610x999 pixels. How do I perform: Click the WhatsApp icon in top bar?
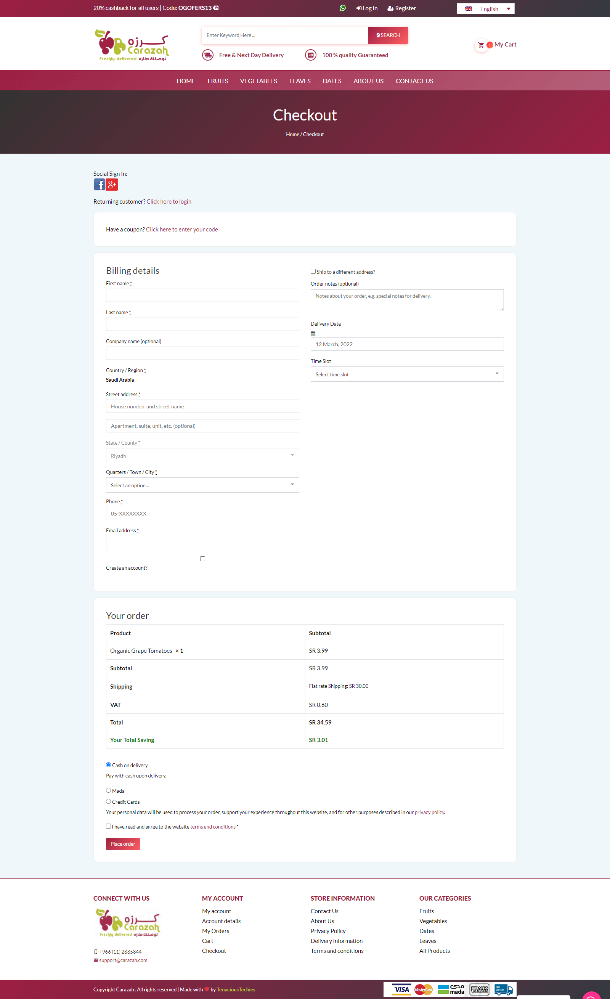[x=342, y=8]
